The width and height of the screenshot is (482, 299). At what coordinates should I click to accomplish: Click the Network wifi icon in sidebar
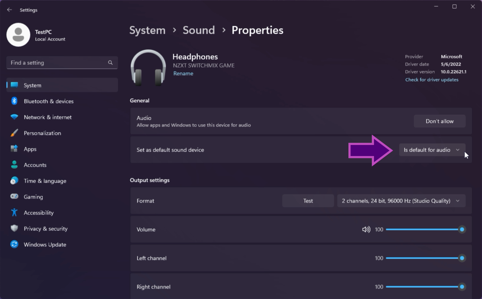pos(14,117)
